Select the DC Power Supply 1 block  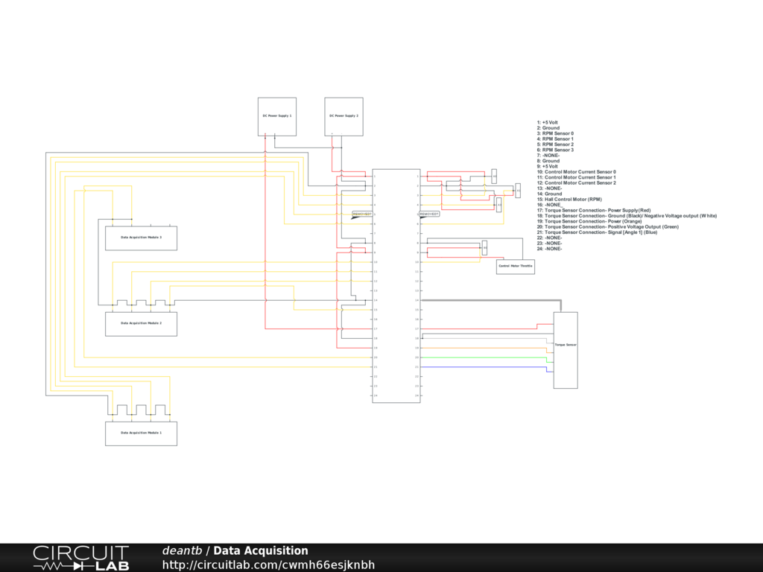click(x=277, y=116)
